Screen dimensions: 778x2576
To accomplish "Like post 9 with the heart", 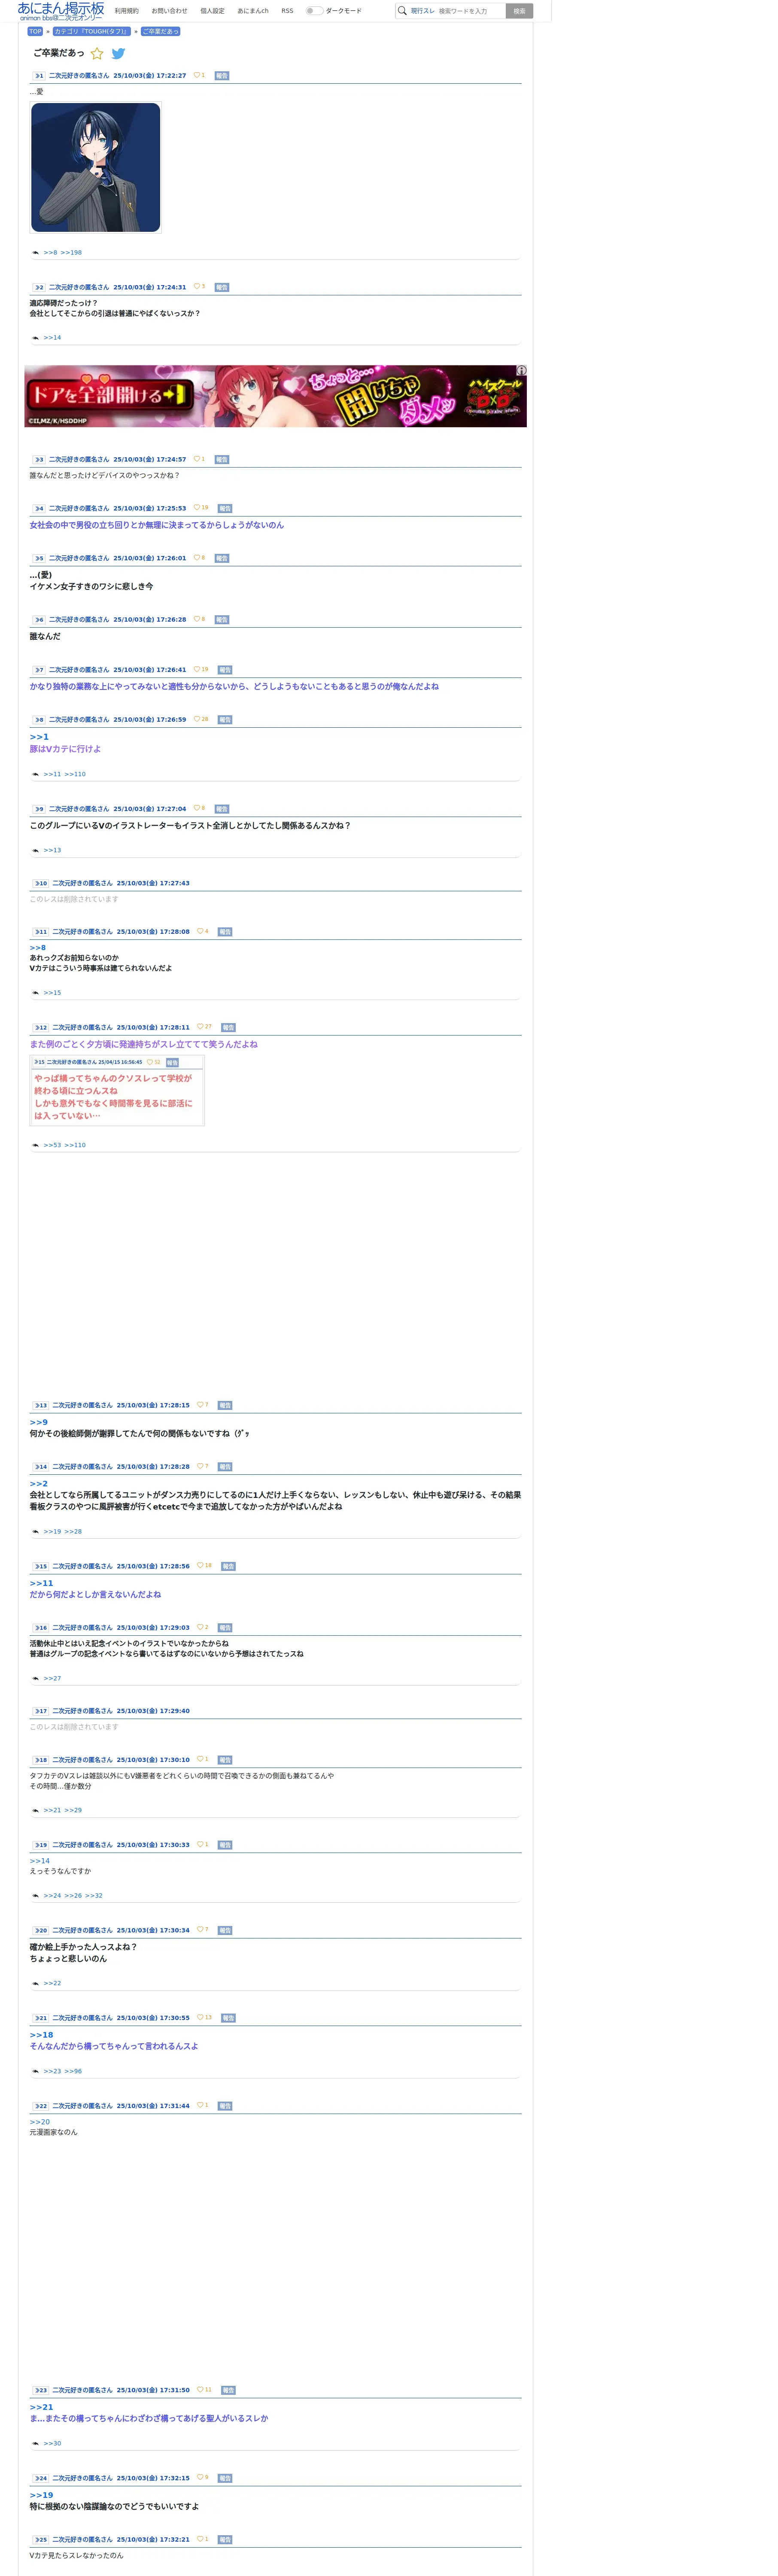I will click(198, 808).
